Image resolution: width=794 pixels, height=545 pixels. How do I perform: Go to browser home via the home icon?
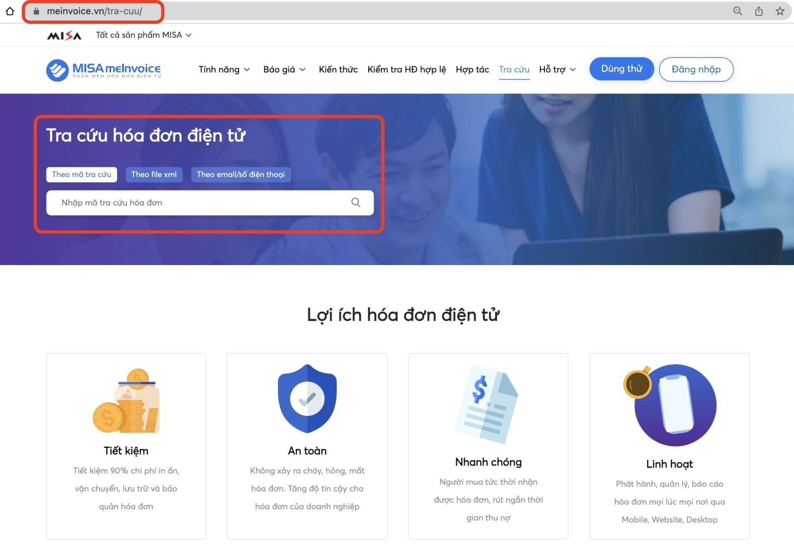(x=10, y=10)
